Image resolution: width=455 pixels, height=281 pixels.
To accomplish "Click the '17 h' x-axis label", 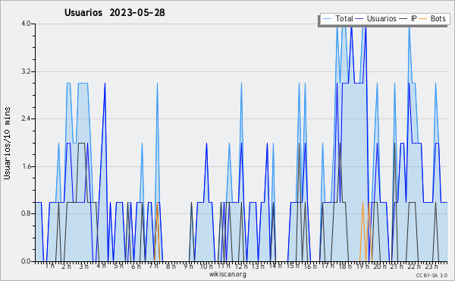I will [328, 266].
